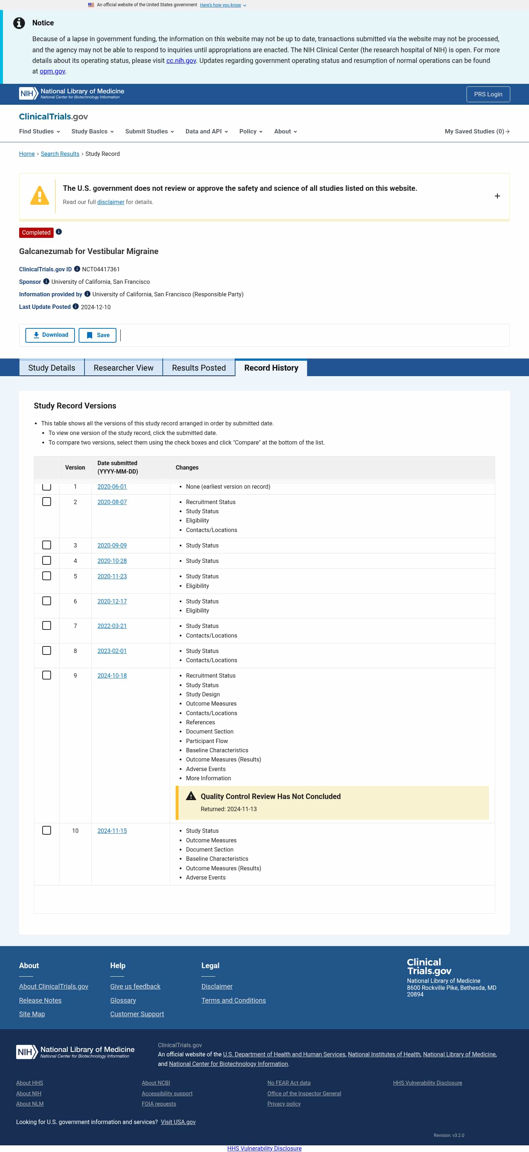The width and height of the screenshot is (529, 1152).
Task: Switch to the Researcher View tab
Action: 123,368
